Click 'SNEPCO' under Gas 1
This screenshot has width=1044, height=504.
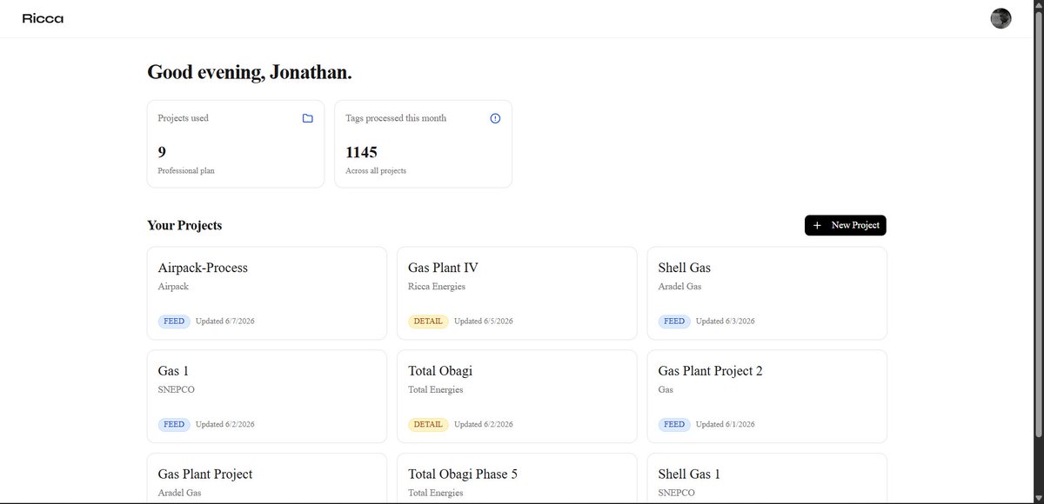pos(177,390)
